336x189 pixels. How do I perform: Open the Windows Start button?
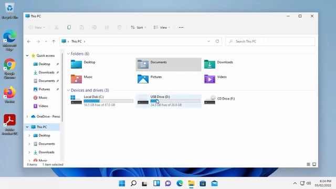[x=122, y=183]
